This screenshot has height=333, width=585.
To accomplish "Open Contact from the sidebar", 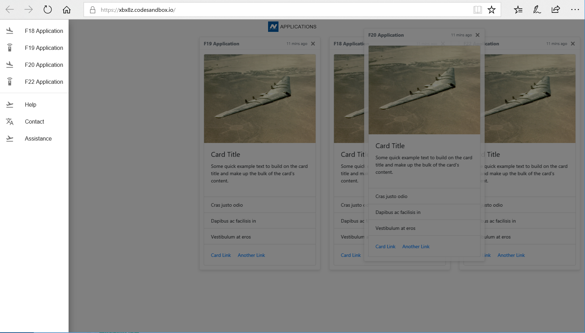I will 34,121.
